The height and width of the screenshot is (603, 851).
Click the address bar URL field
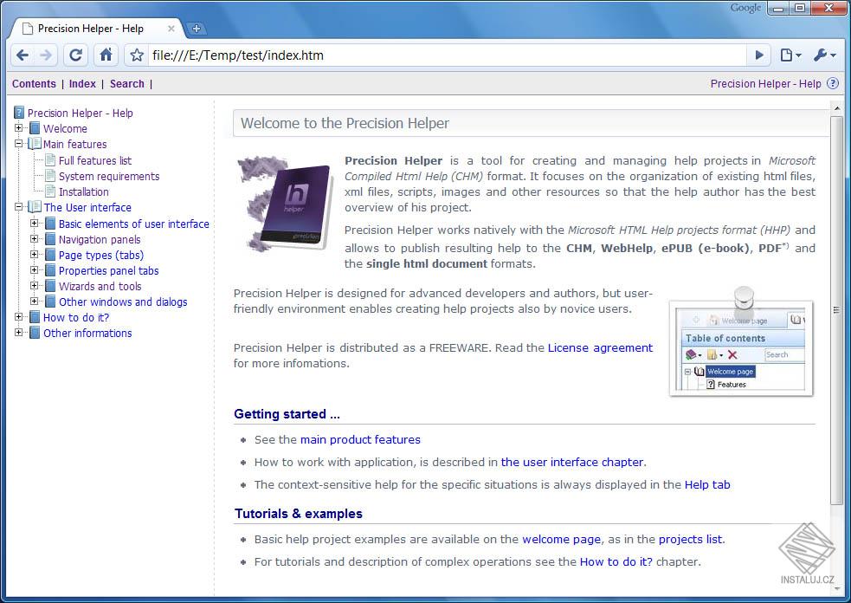448,55
